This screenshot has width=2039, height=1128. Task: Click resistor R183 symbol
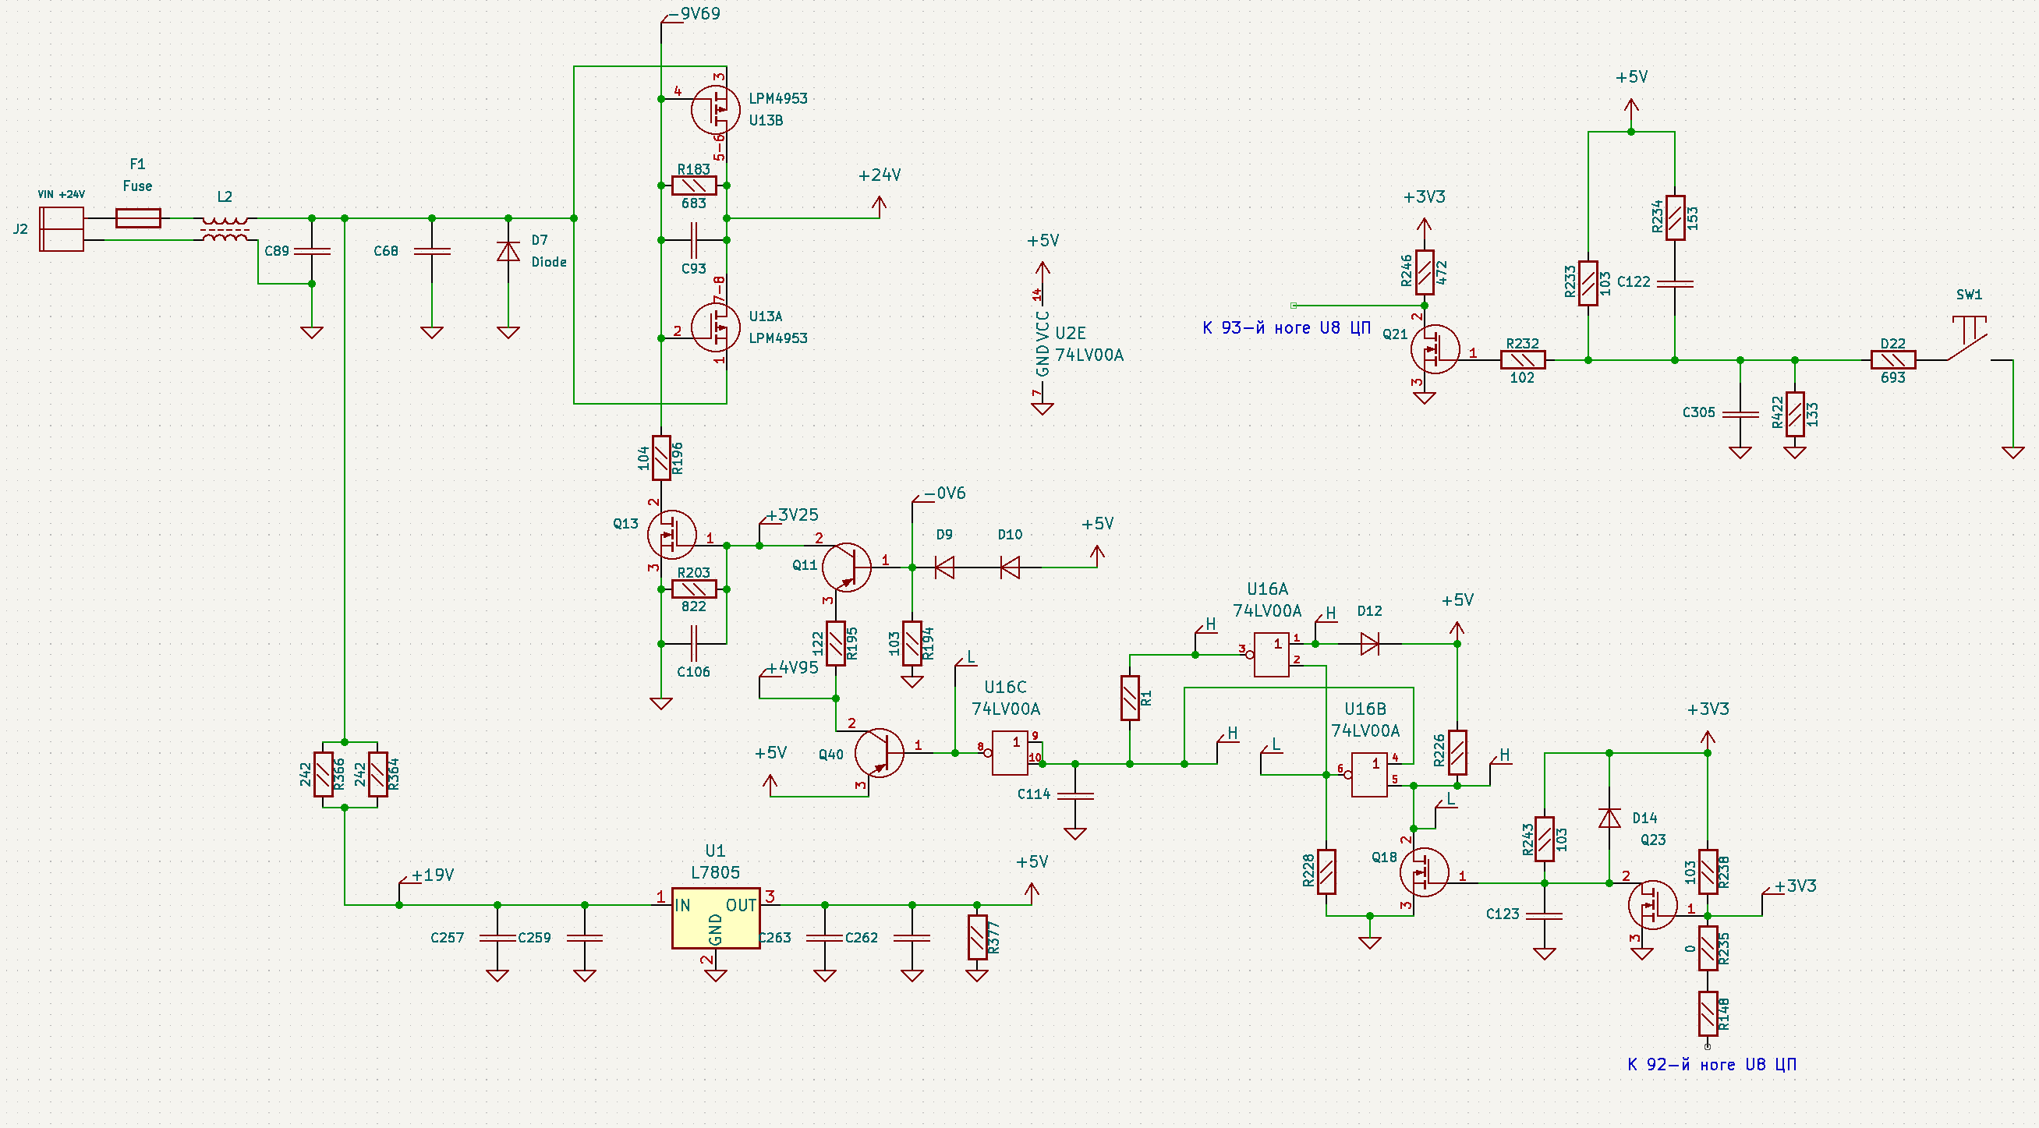pos(693,186)
